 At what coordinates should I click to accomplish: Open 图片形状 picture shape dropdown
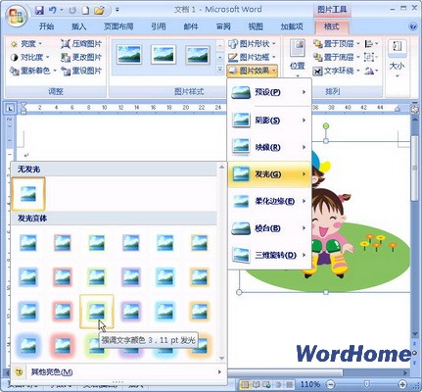click(252, 44)
